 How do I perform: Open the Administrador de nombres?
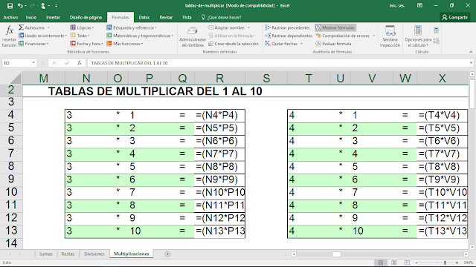[x=192, y=37]
